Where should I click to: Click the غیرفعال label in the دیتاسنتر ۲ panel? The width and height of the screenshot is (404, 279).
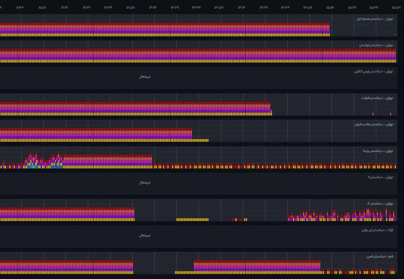click(145, 183)
